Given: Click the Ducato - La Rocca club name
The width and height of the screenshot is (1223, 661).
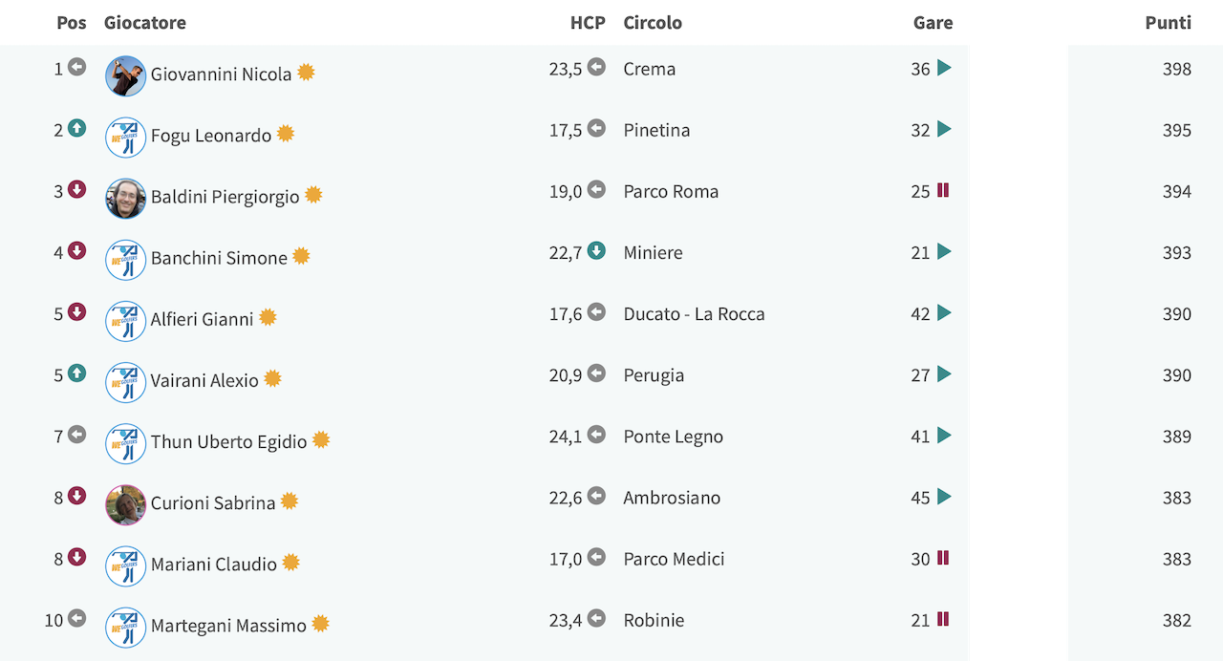Looking at the screenshot, I should pos(694,313).
